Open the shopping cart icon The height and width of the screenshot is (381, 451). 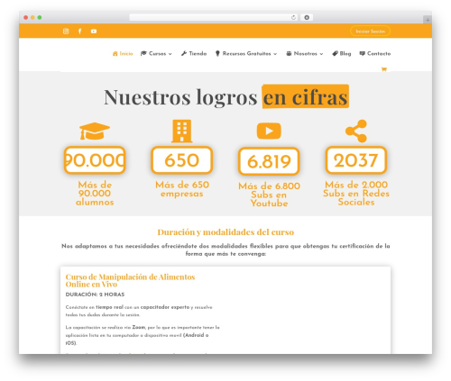(384, 69)
